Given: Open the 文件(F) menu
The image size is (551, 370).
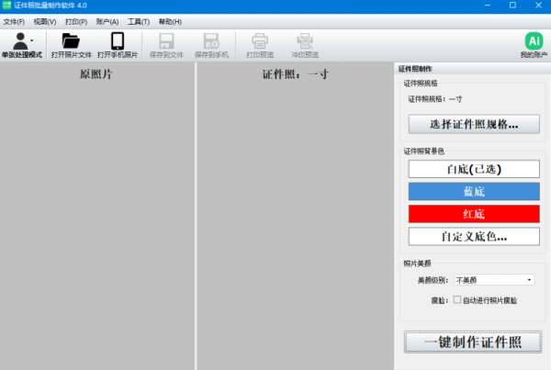Looking at the screenshot, I should [x=14, y=22].
